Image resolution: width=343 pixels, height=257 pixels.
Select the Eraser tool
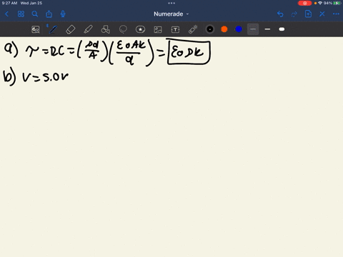(x=70, y=29)
